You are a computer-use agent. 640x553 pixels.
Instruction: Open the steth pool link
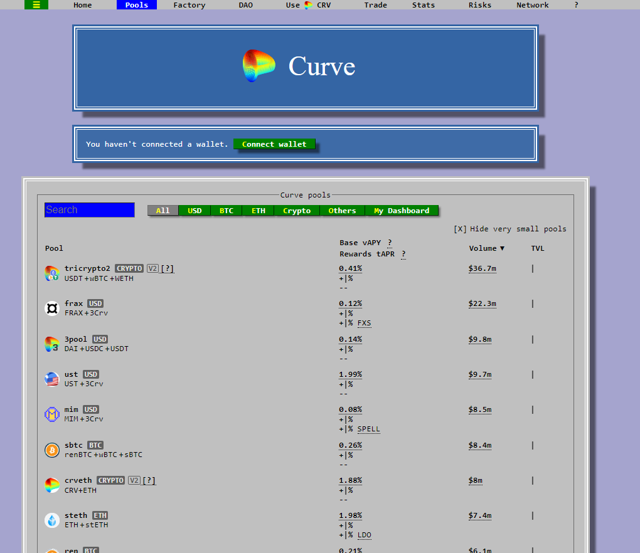pos(76,515)
